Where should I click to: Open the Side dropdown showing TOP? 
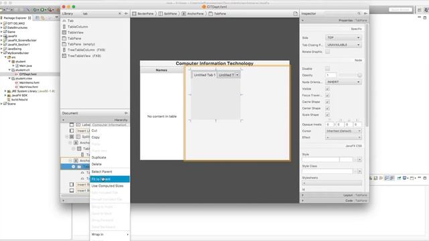[x=343, y=37]
